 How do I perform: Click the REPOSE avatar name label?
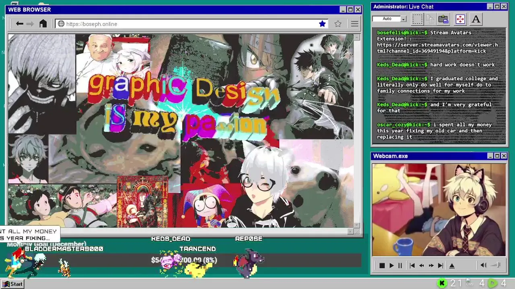coord(249,239)
